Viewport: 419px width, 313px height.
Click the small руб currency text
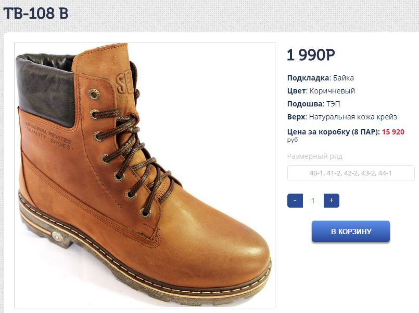point(293,140)
